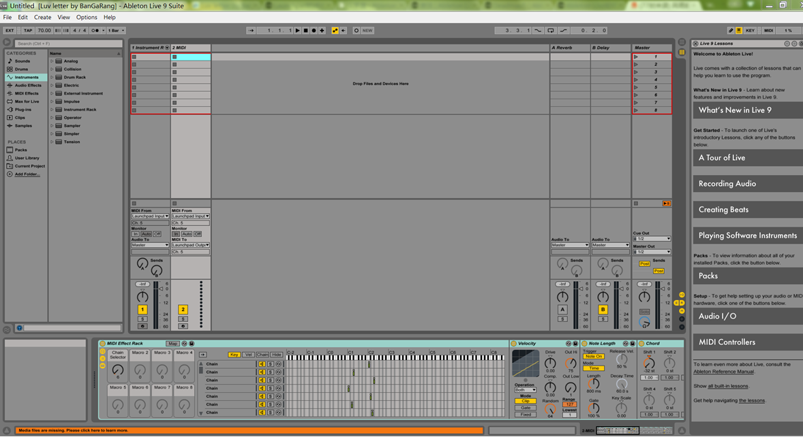Click the Arrangement Record button
The image size is (803, 437).
(314, 31)
